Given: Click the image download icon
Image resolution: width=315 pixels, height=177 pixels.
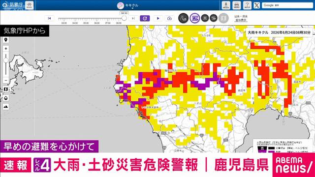Looking at the screenshot, I should tap(226, 5).
